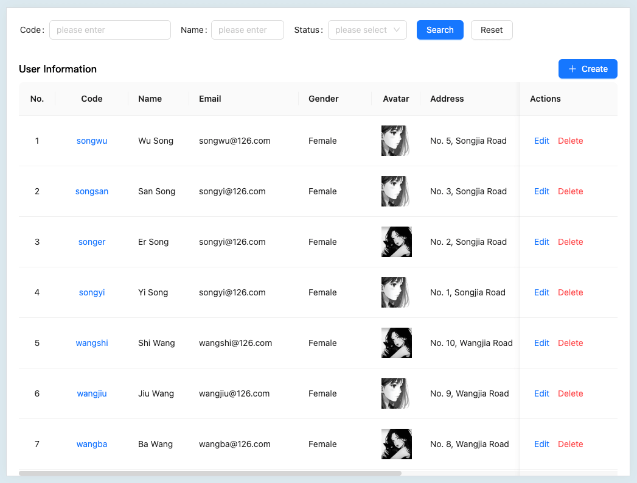Click Ba Wang's avatar thumbnail
Viewport: 637px width, 483px height.
(396, 444)
